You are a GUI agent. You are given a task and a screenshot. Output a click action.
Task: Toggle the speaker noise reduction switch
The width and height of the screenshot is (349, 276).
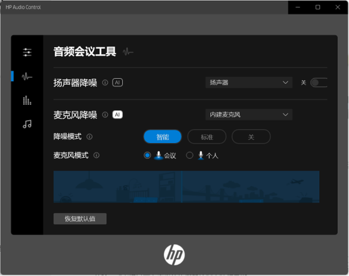319,83
